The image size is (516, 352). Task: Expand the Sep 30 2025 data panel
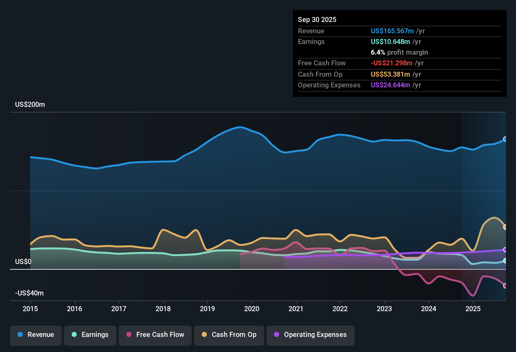pos(317,19)
